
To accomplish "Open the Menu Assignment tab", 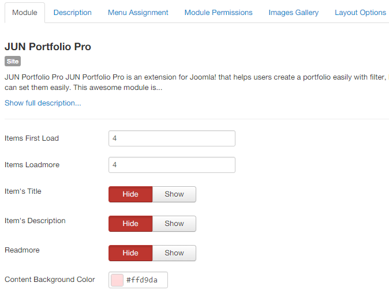I will (x=138, y=13).
